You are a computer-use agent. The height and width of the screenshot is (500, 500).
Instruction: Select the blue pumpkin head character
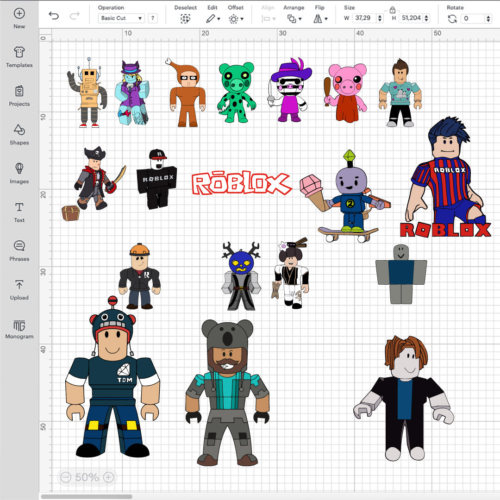pyautogui.click(x=241, y=276)
